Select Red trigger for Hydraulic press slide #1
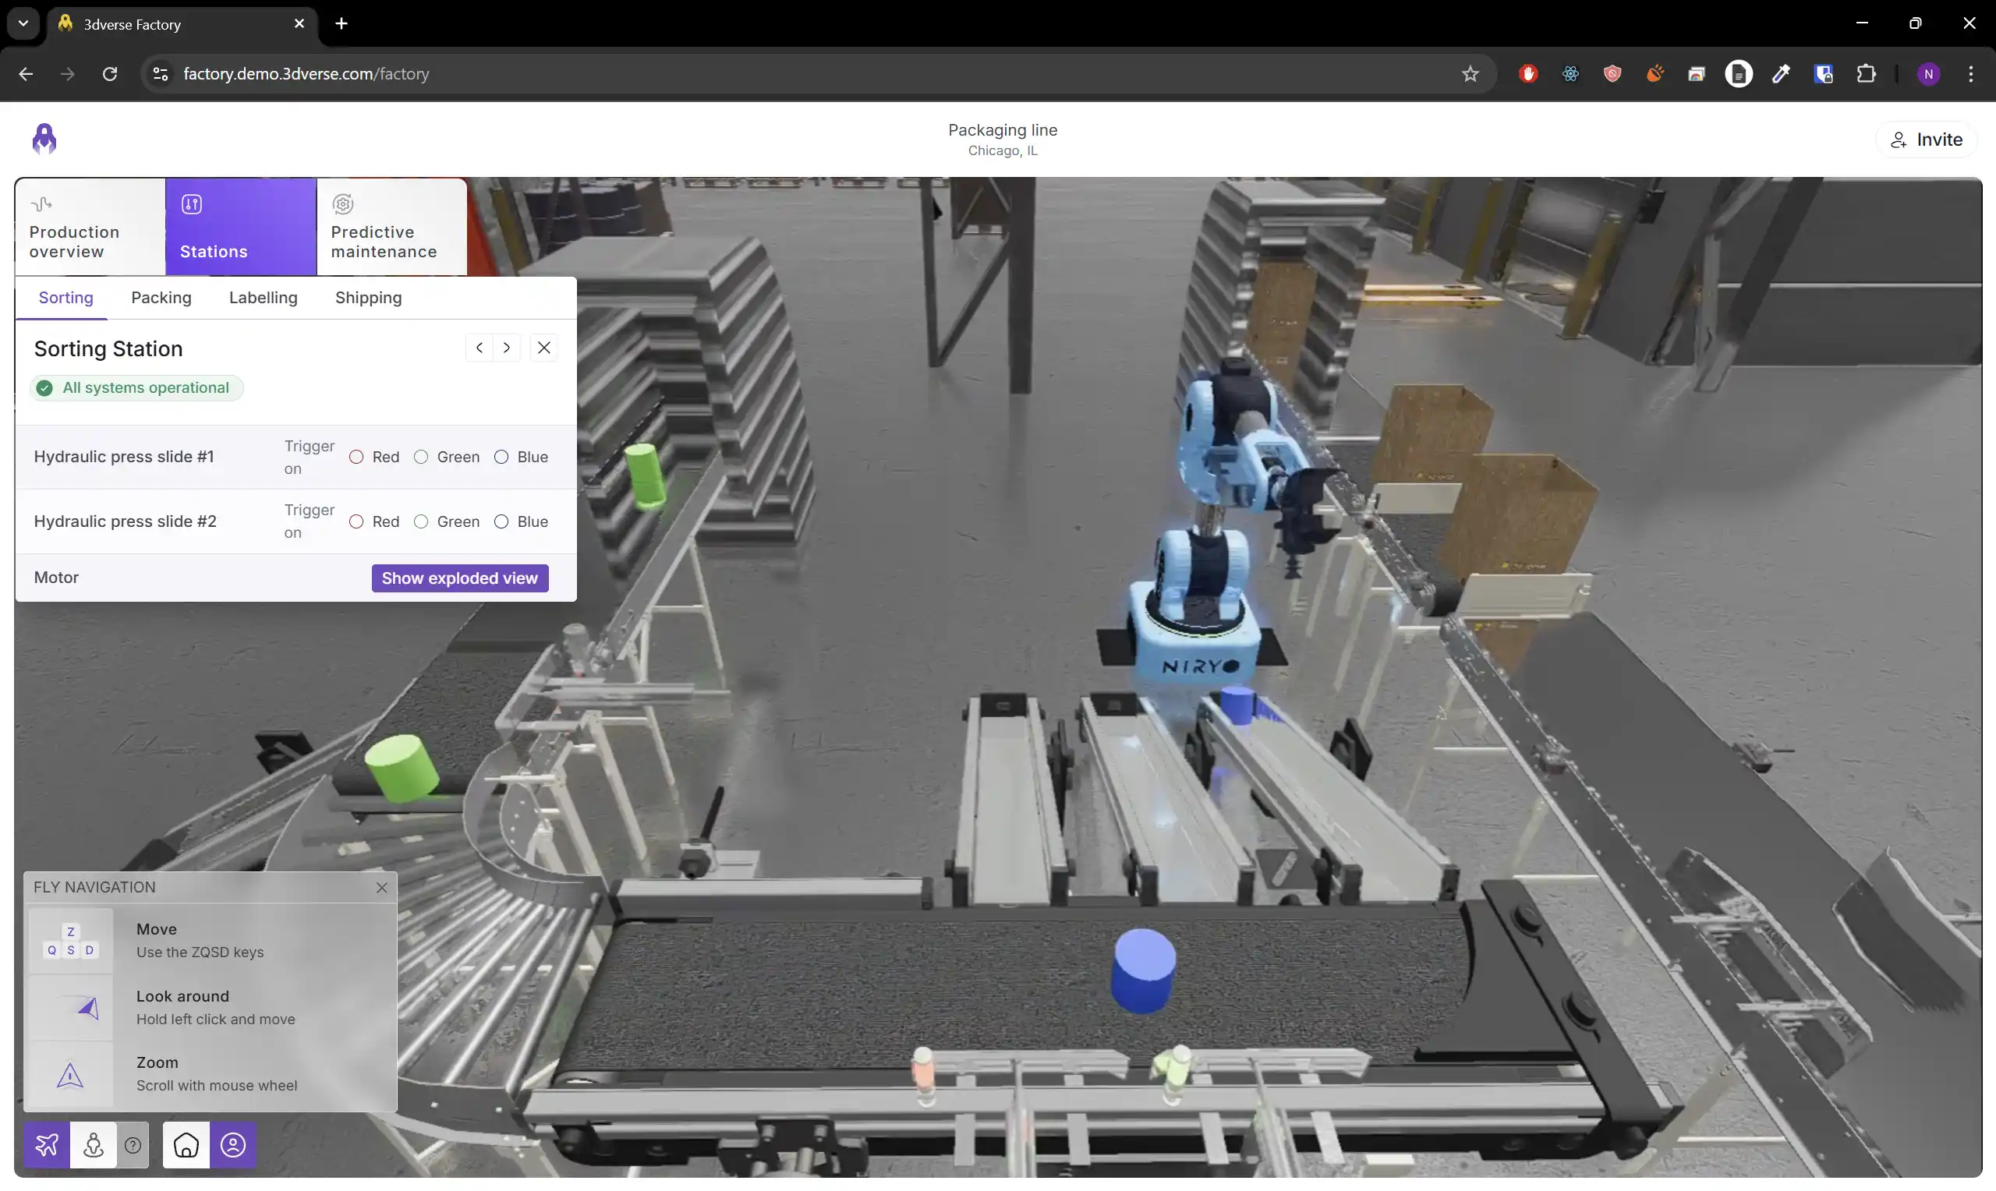The image size is (1996, 1191). point(356,457)
